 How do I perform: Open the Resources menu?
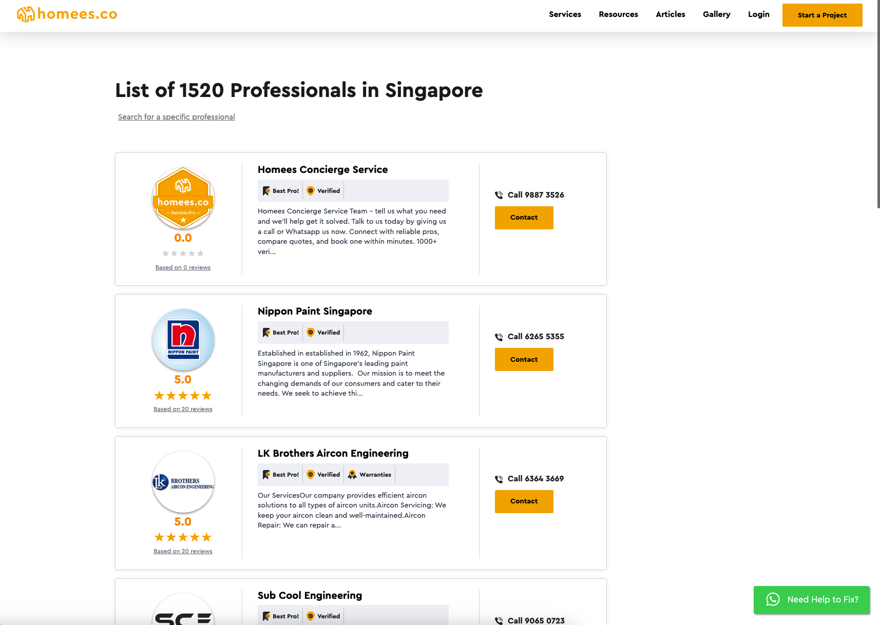click(618, 14)
